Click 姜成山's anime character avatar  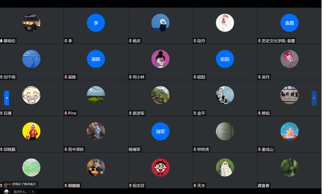[289, 132]
